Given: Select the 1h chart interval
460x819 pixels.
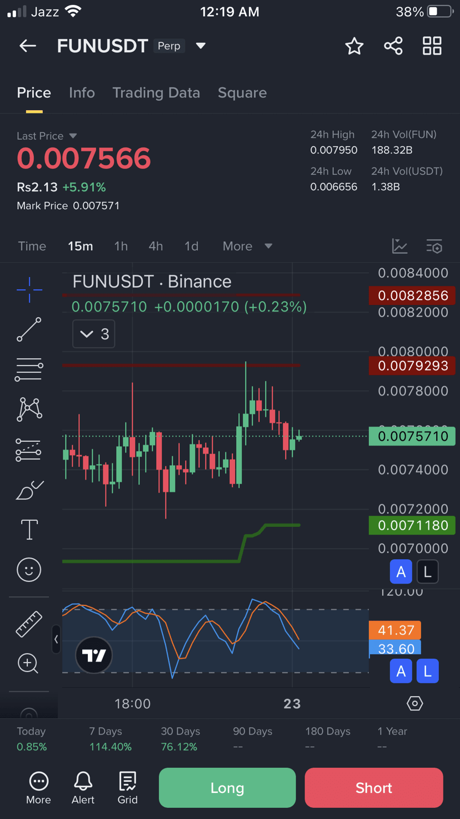Looking at the screenshot, I should (x=121, y=246).
